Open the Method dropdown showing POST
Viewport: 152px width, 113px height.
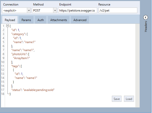click(45, 10)
